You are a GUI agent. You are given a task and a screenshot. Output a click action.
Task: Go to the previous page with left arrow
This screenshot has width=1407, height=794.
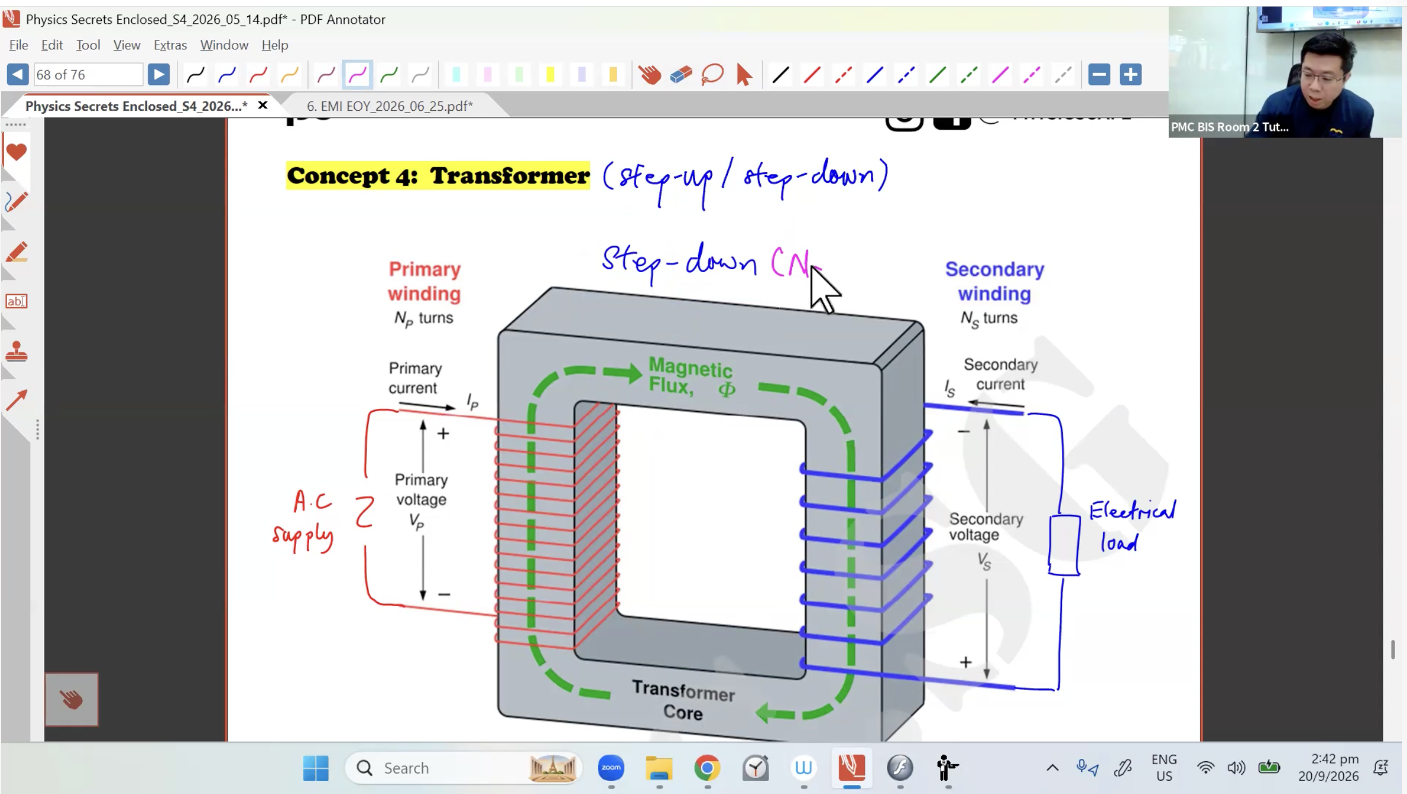click(17, 74)
